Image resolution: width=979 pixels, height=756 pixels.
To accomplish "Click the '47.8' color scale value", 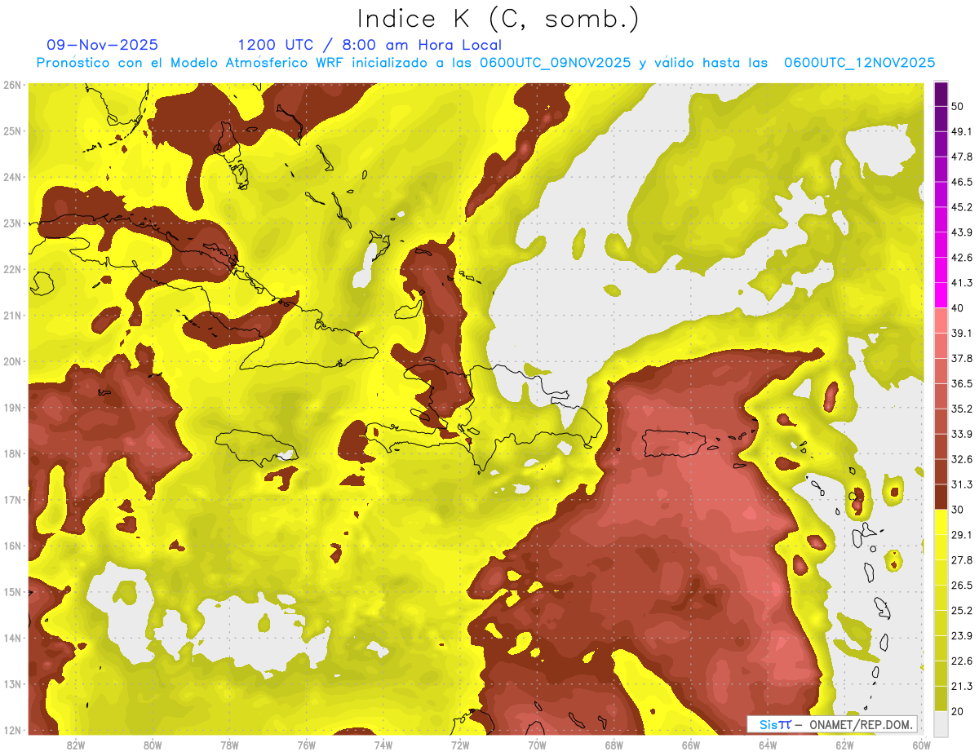I will click(962, 157).
